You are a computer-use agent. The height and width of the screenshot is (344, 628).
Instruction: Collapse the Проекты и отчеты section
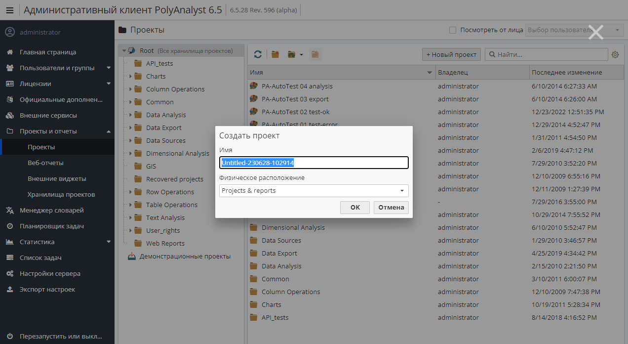click(x=109, y=131)
